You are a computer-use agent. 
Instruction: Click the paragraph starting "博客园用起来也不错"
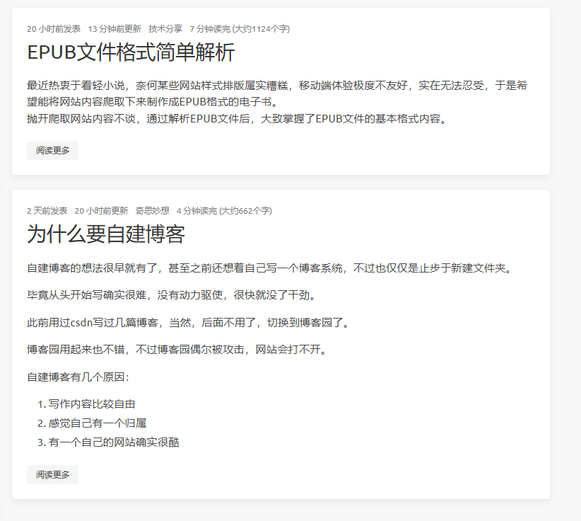tap(177, 350)
